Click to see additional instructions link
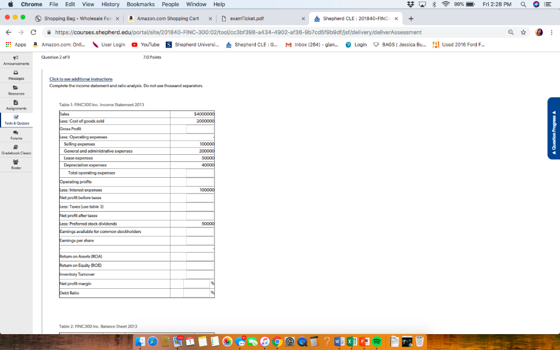Screen dimensions: 560x350 81,79
